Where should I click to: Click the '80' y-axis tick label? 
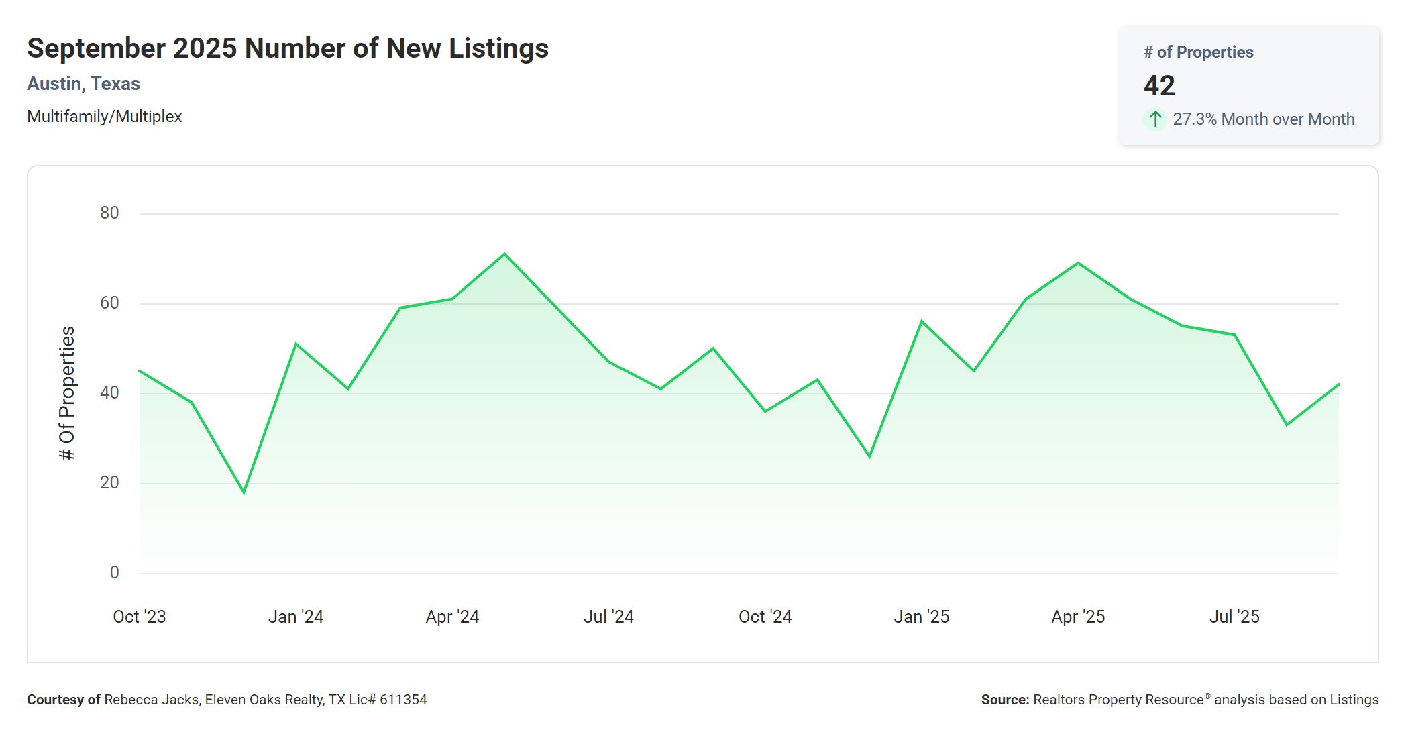pyautogui.click(x=109, y=213)
